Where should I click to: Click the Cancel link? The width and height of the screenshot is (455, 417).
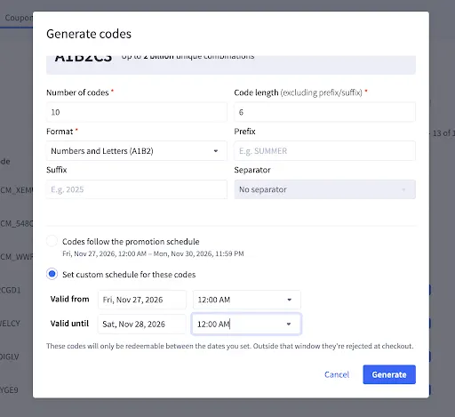pyautogui.click(x=337, y=374)
